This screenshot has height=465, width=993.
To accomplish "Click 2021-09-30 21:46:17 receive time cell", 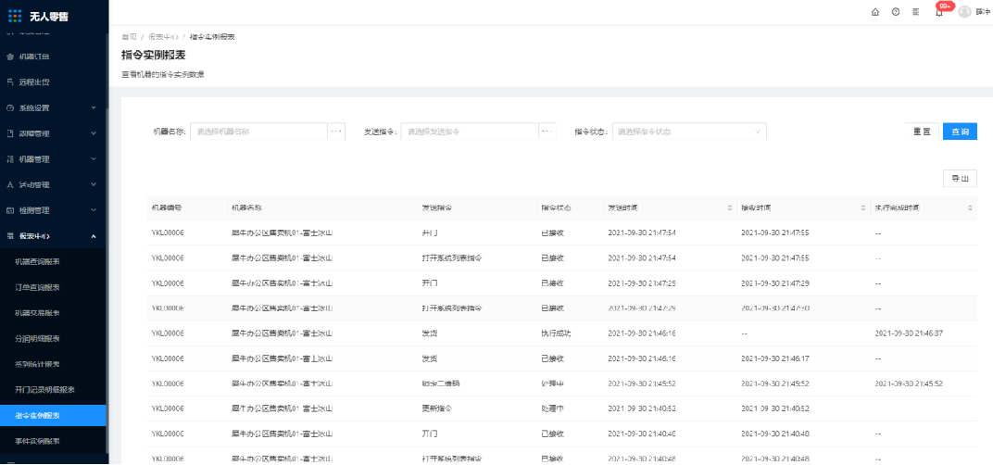I will click(775, 358).
